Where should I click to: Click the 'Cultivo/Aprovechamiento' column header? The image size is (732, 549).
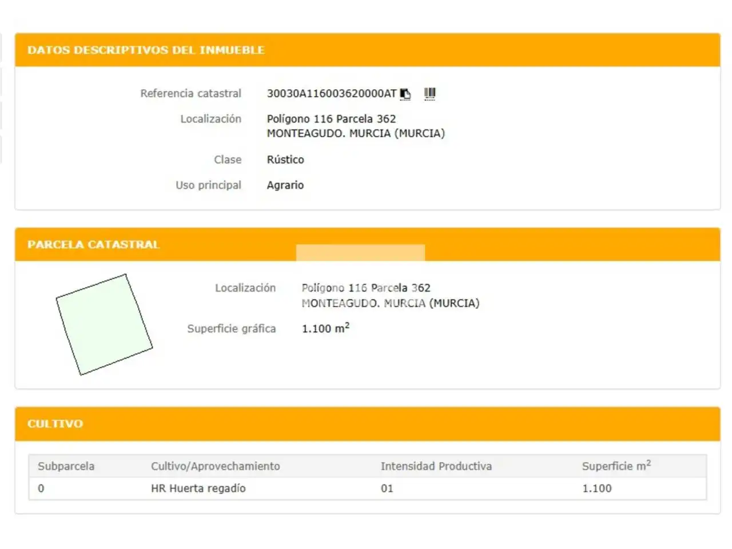coord(216,466)
